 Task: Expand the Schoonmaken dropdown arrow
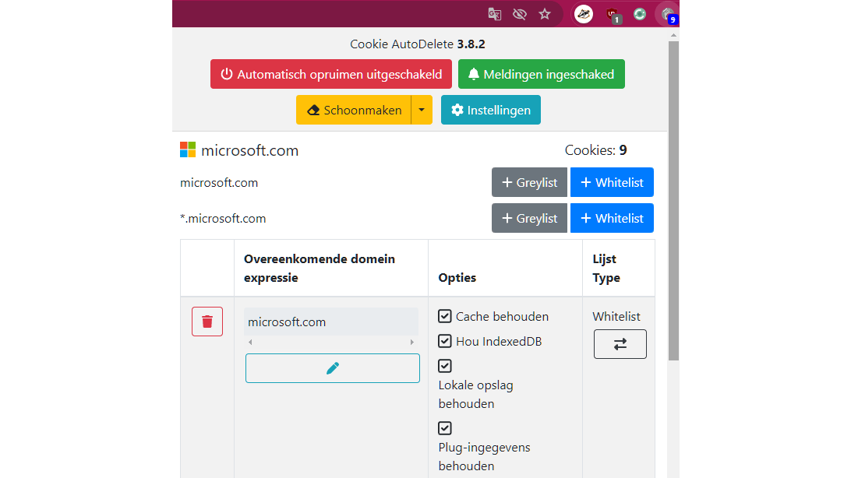pyautogui.click(x=422, y=110)
